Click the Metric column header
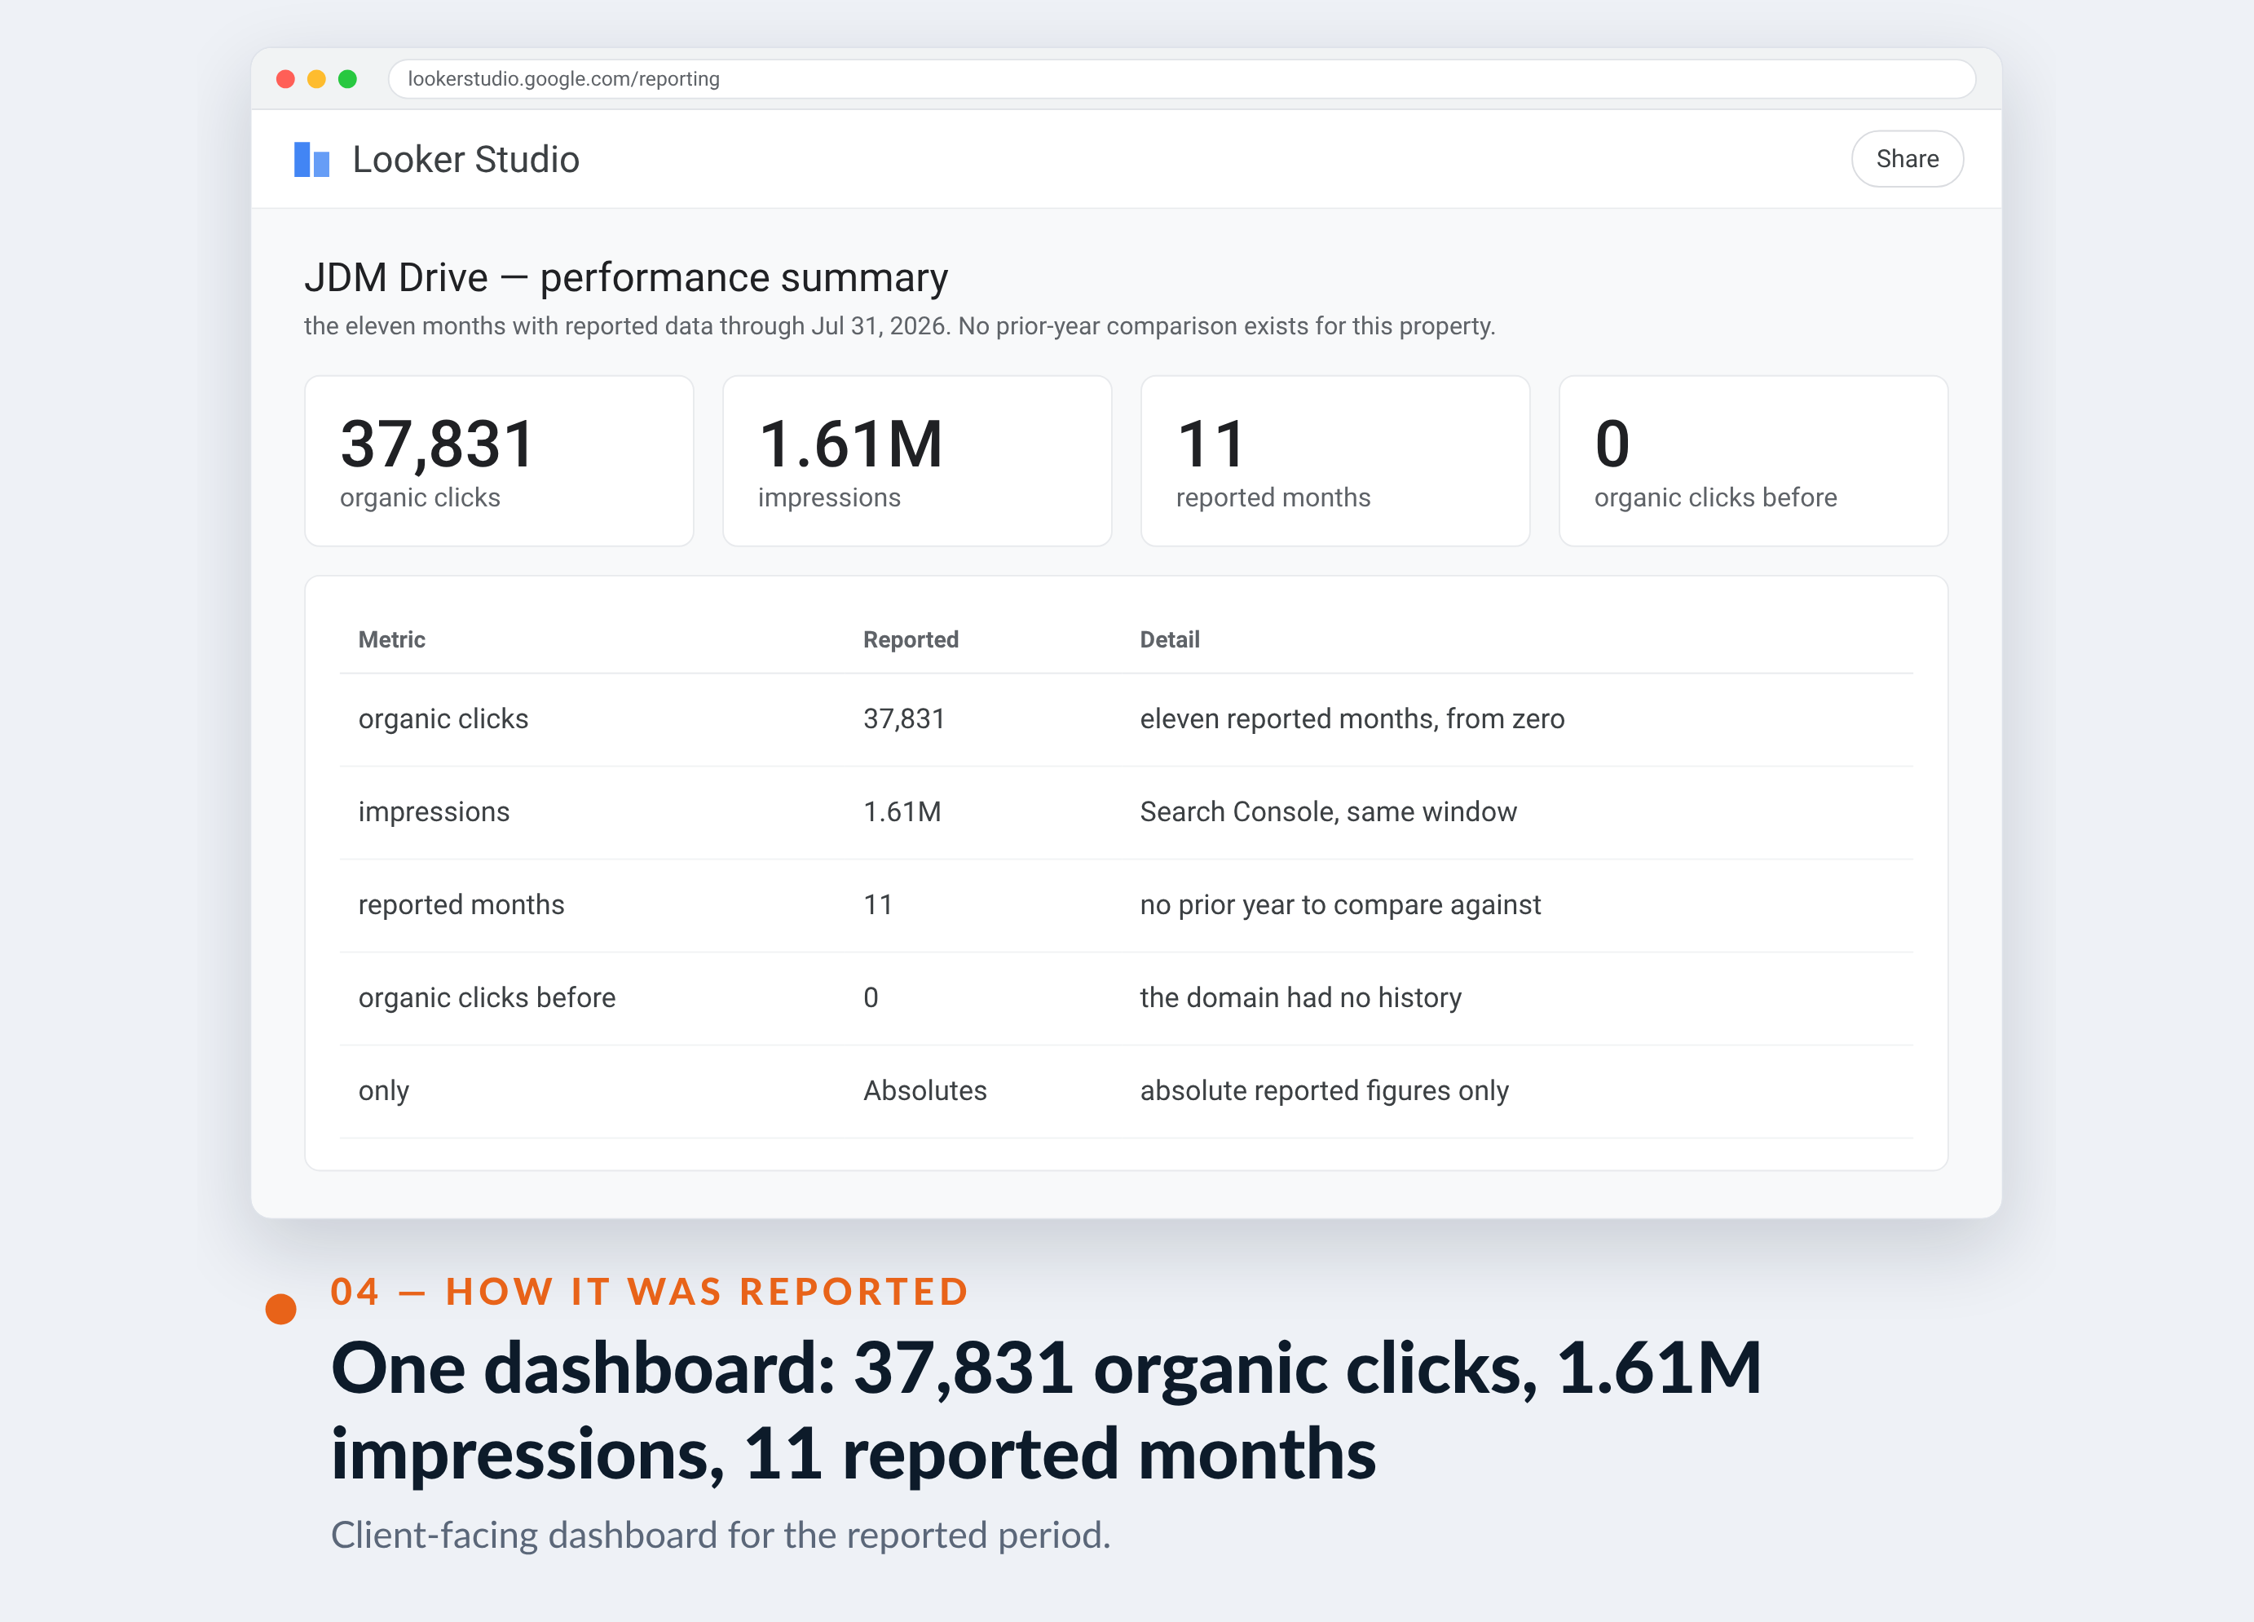This screenshot has width=2254, height=1622. tap(391, 639)
